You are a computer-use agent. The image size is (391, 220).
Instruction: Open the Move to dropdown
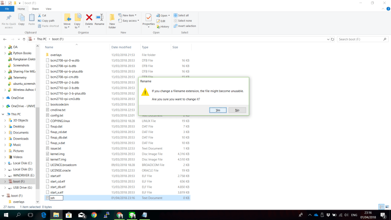[67, 21]
